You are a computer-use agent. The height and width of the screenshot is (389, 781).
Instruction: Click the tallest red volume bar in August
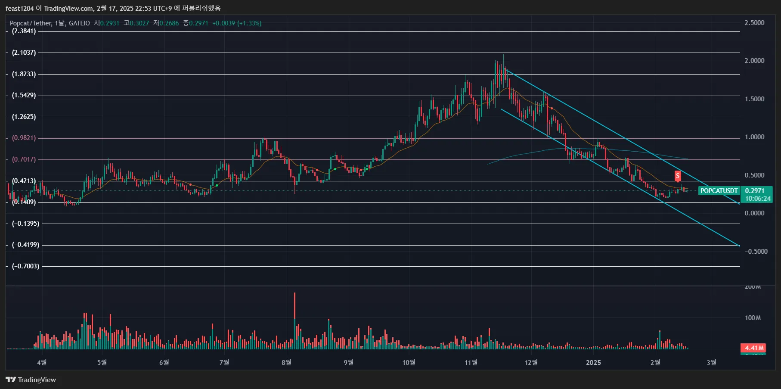point(294,321)
